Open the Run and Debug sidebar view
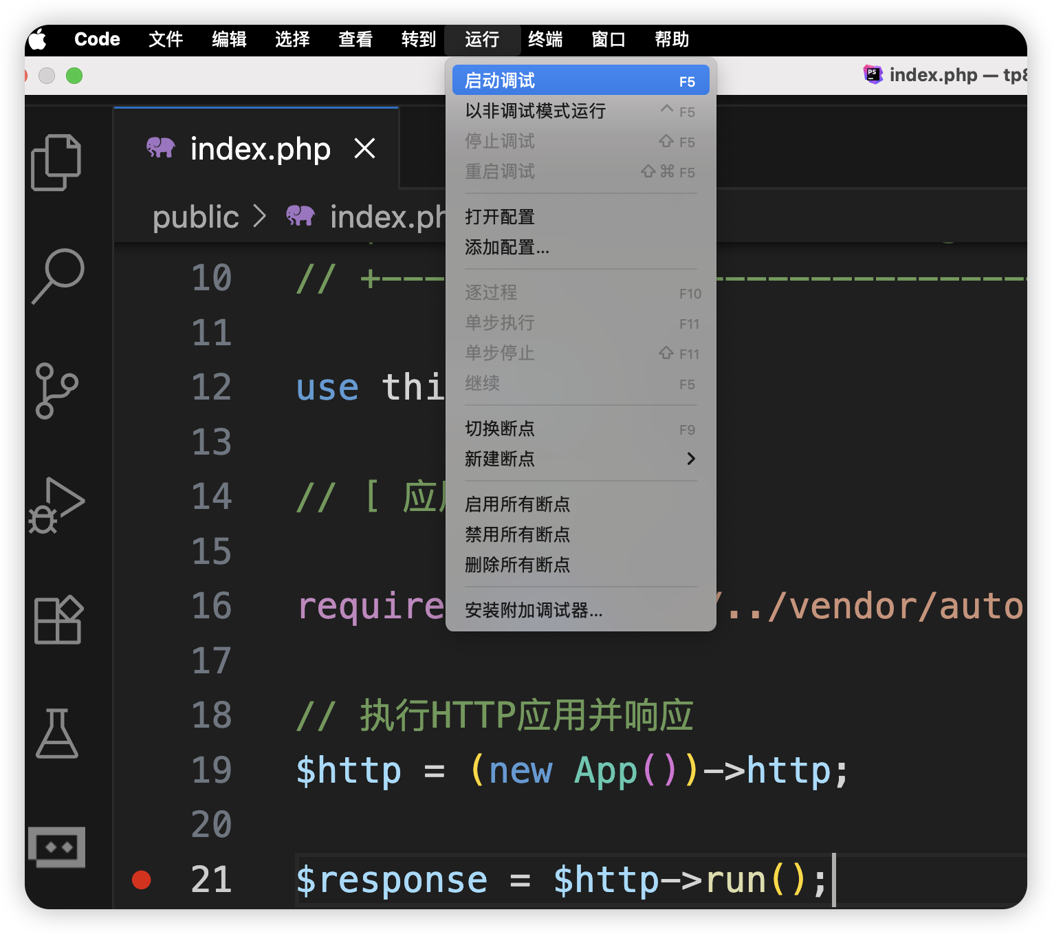The width and height of the screenshot is (1052, 934). tap(56, 506)
